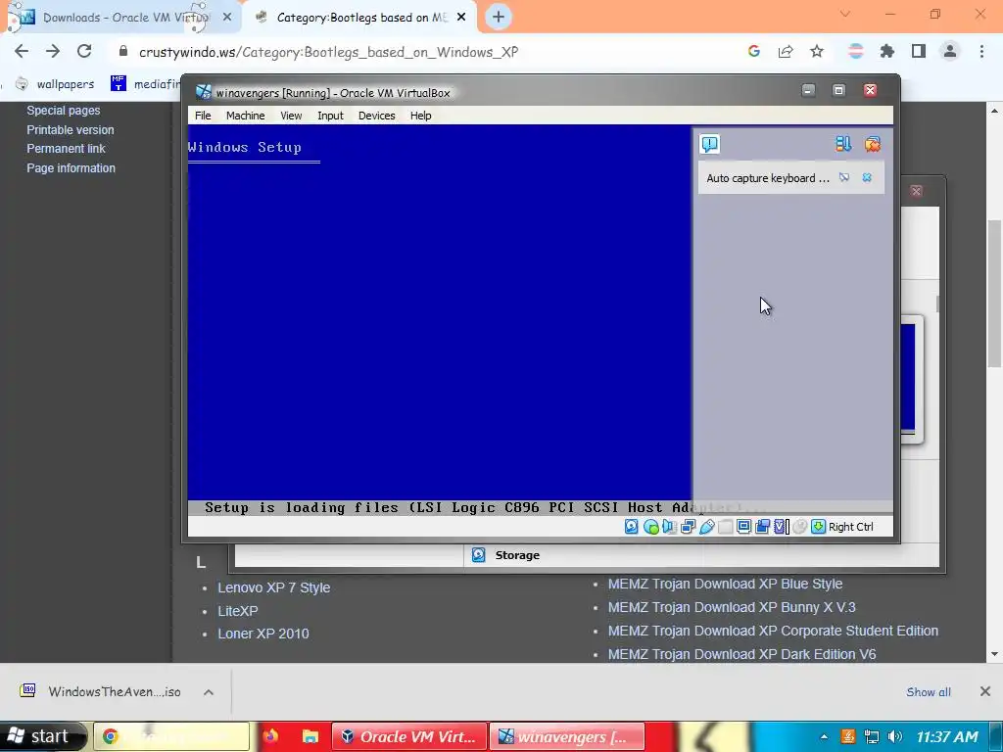Open the Loner XP 2010 link
1003x752 pixels.
click(x=263, y=634)
